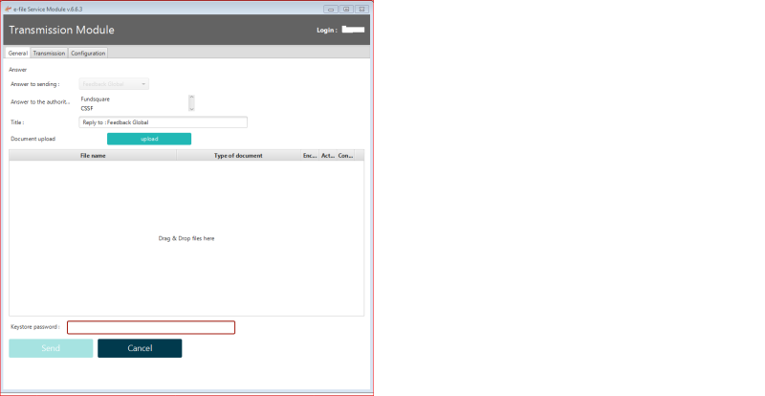Click authority list scroll up arrow
This screenshot has height=396, width=765.
(x=191, y=98)
